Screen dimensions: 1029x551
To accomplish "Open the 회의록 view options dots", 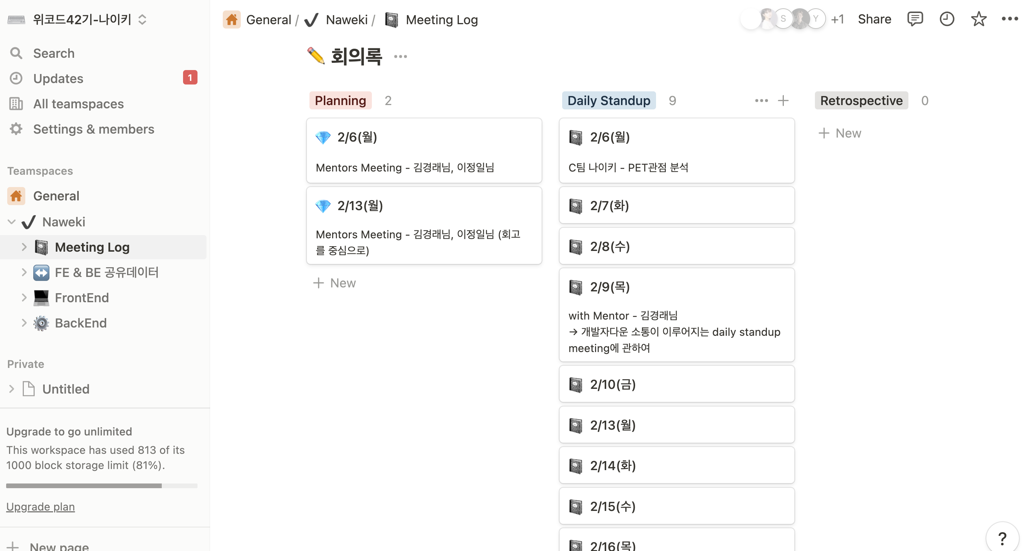I will click(400, 57).
